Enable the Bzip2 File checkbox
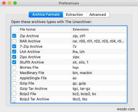The width and height of the screenshot is (138, 112). coord(14,94)
